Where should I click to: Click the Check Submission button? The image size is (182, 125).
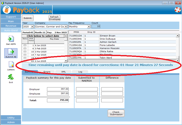(116, 113)
